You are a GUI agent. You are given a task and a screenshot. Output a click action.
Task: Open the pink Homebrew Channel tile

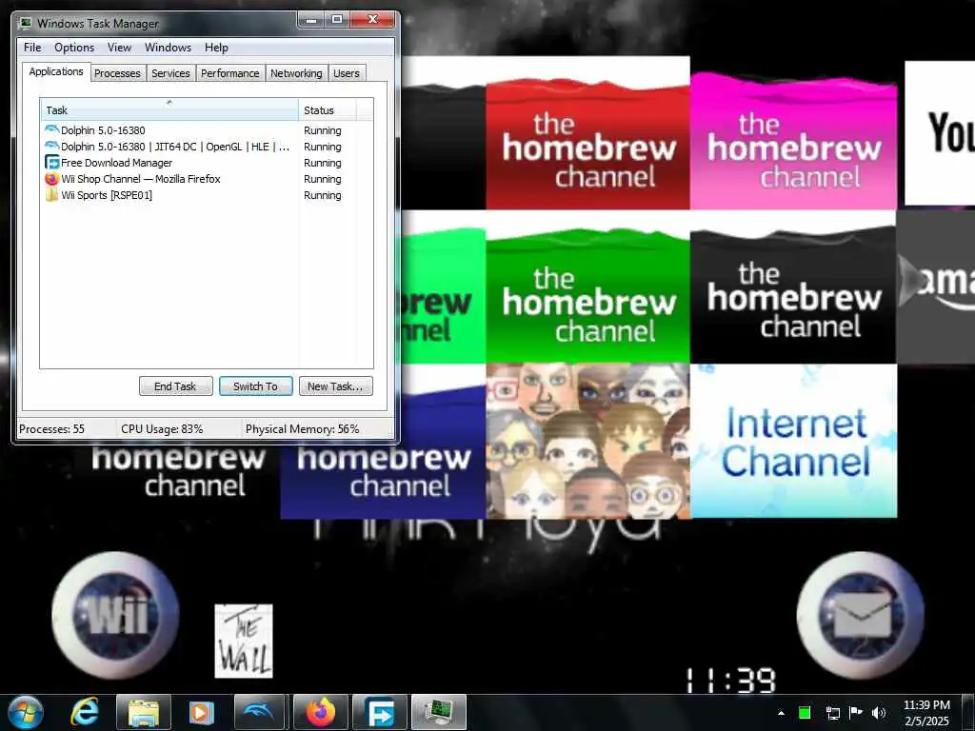[793, 140]
